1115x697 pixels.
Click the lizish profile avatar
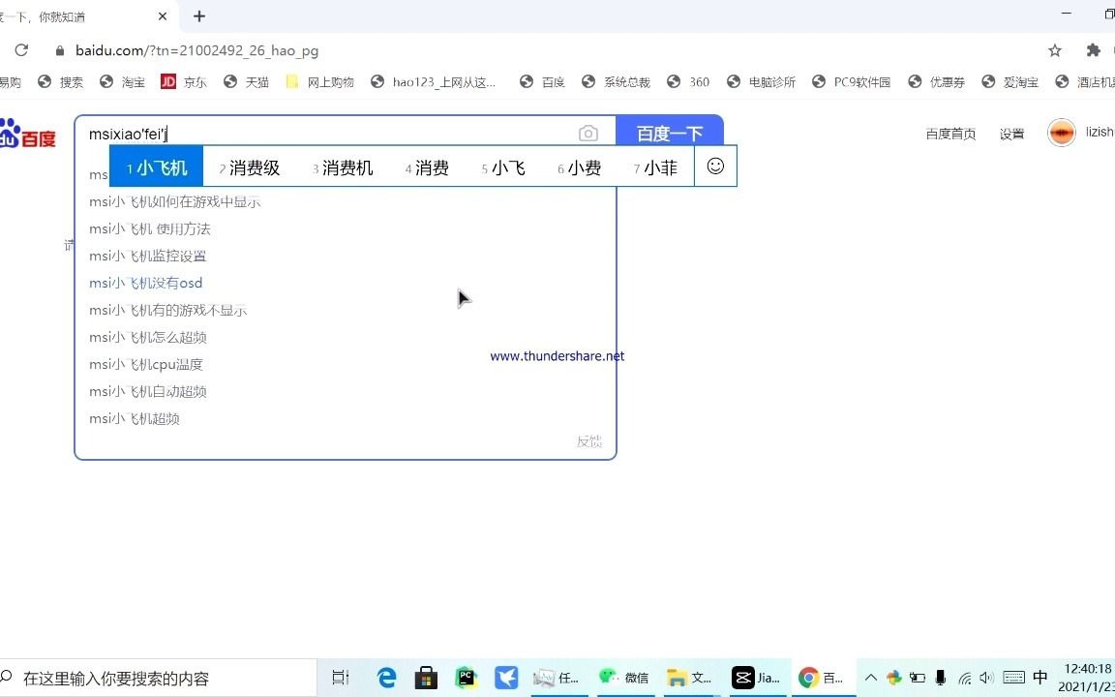click(1062, 132)
